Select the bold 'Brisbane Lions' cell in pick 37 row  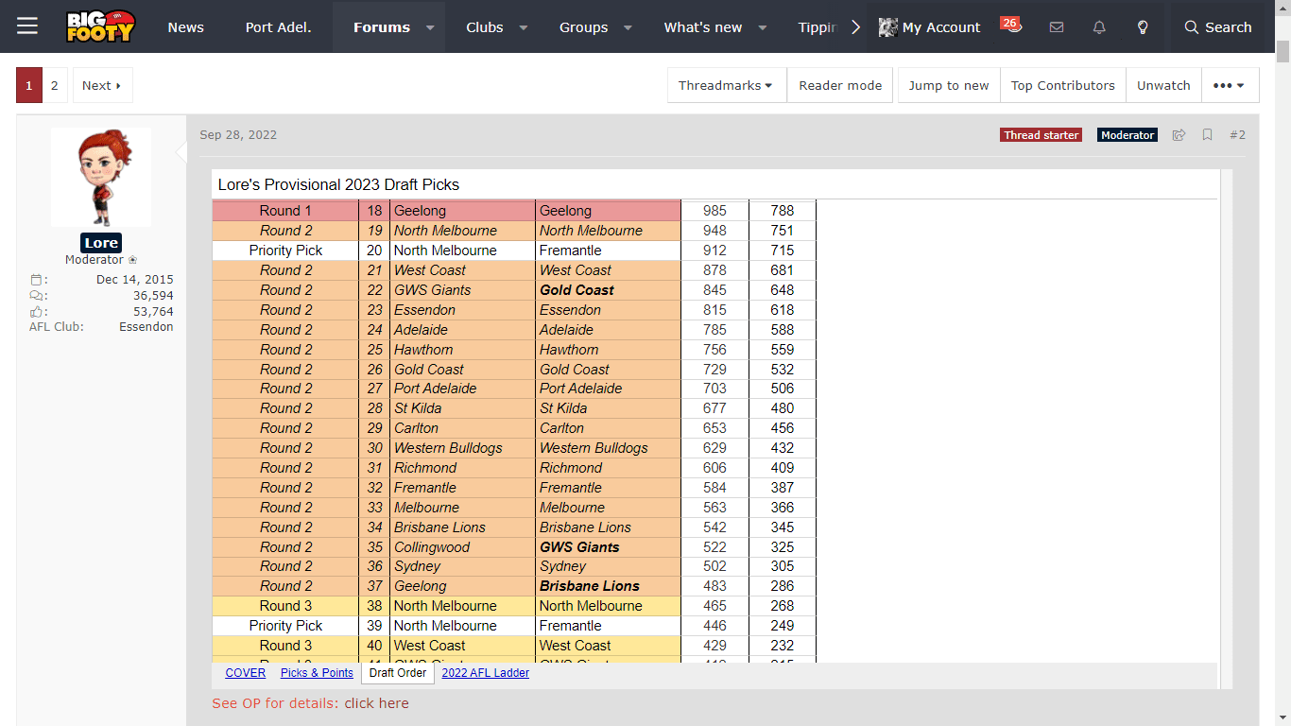[608, 586]
